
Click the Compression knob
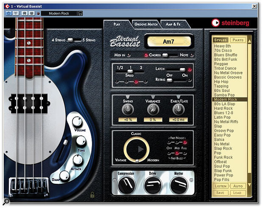click(126, 185)
